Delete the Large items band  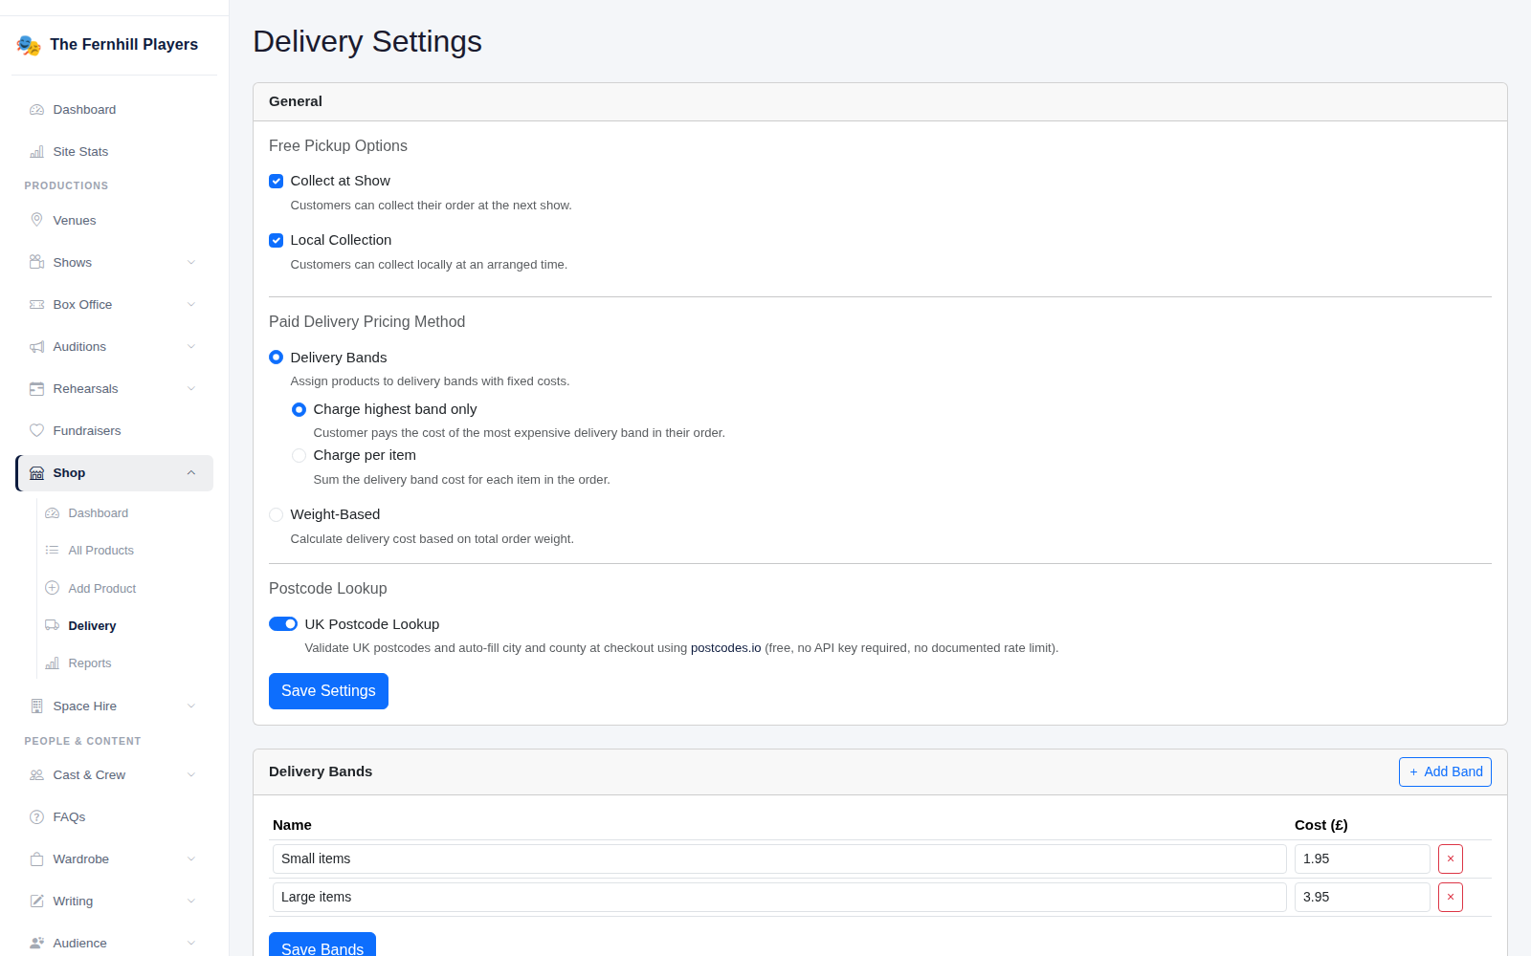[x=1451, y=898]
